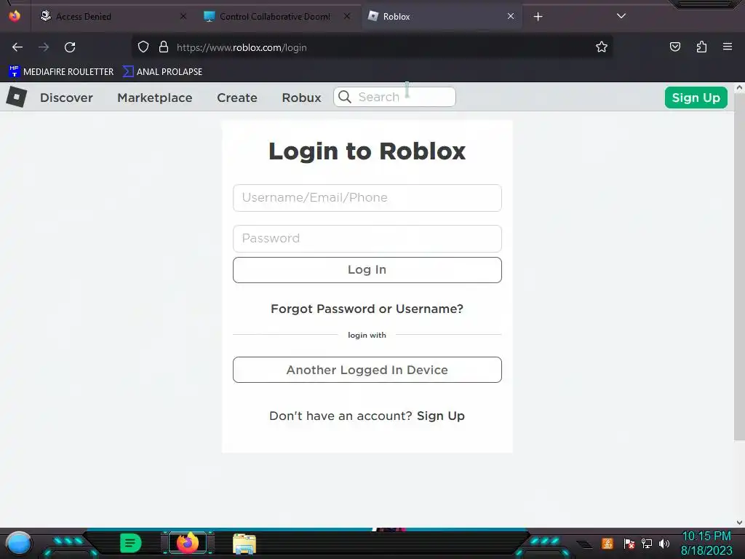
Task: Go back with the browser back arrow
Action: (17, 47)
